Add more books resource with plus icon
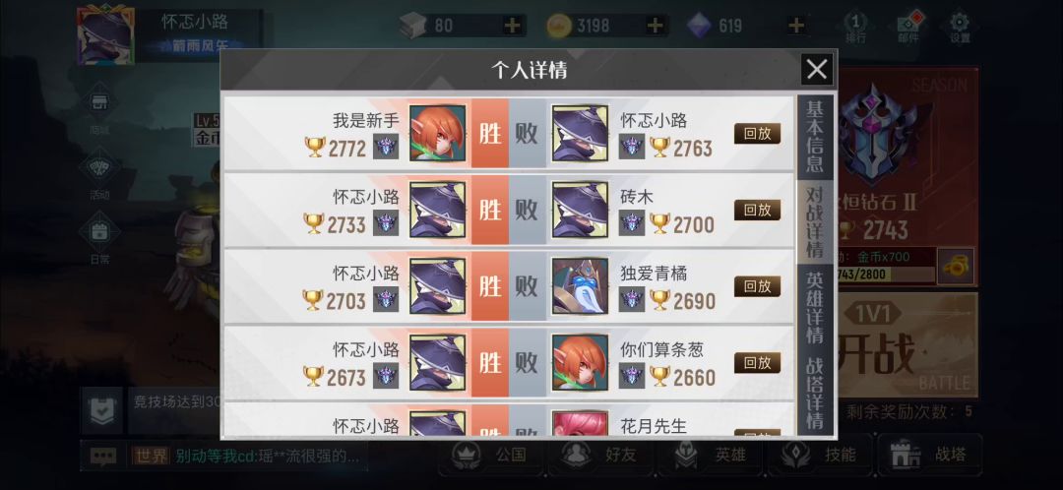Image resolution: width=1063 pixels, height=490 pixels. pyautogui.click(x=513, y=26)
